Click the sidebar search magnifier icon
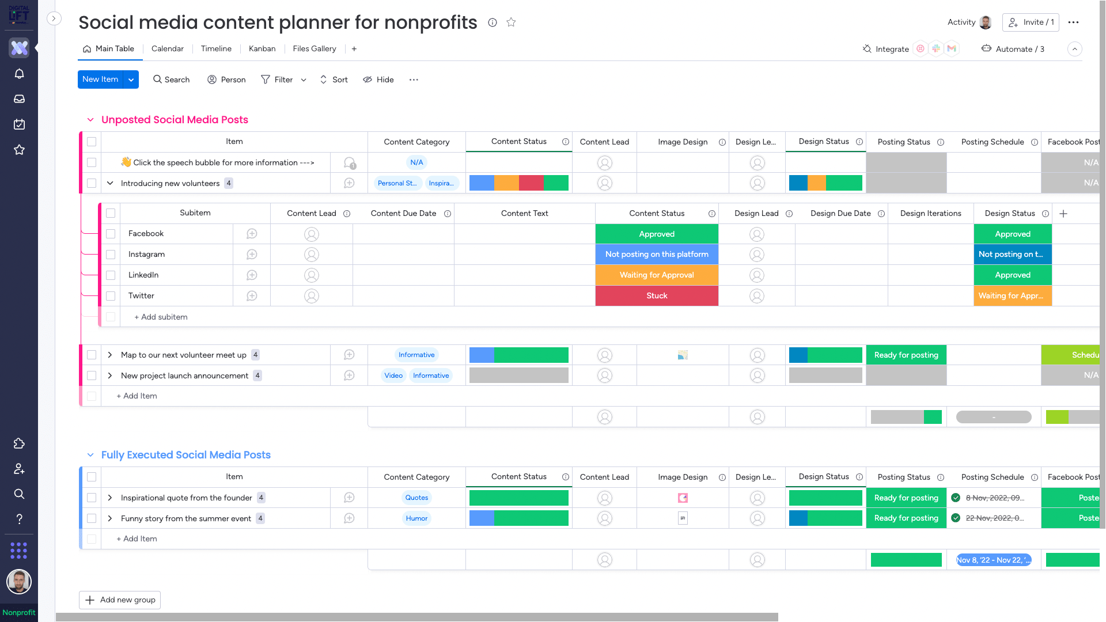 (x=19, y=494)
